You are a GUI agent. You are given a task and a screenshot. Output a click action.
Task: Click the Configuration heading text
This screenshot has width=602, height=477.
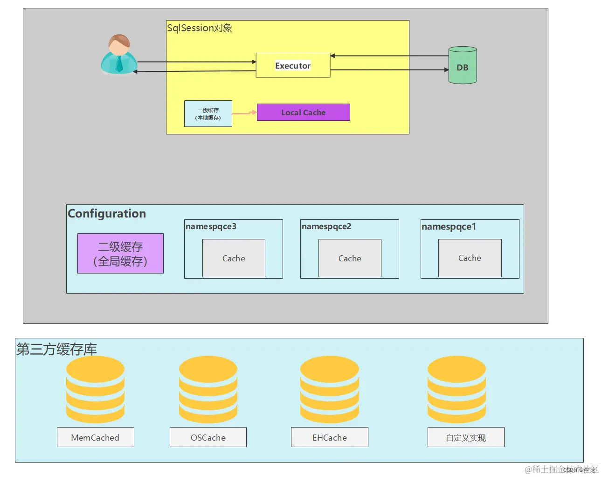point(107,214)
